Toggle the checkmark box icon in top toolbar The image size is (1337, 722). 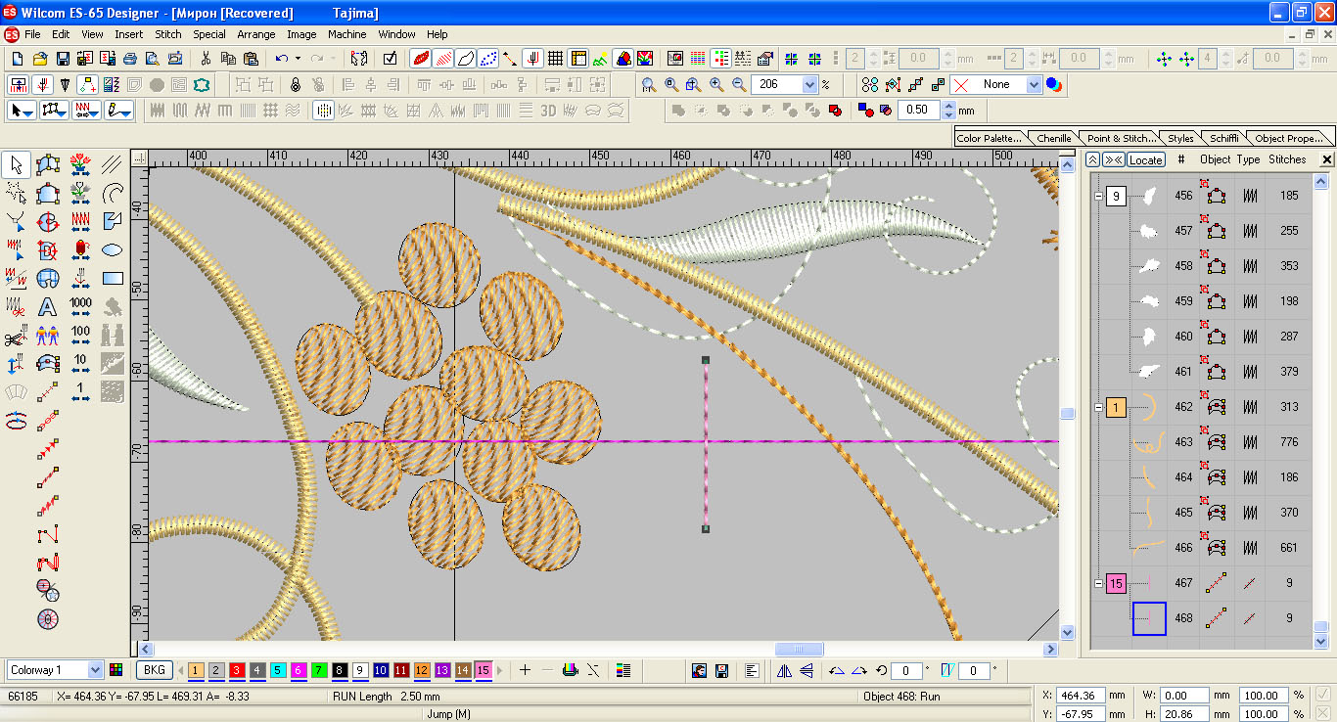click(390, 59)
